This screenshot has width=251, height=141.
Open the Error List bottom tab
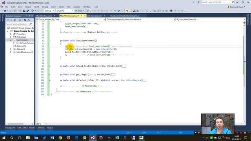pyautogui.click(x=41, y=128)
